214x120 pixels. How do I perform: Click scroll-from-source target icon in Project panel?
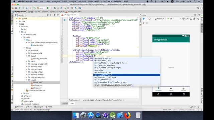[x=47, y=15]
